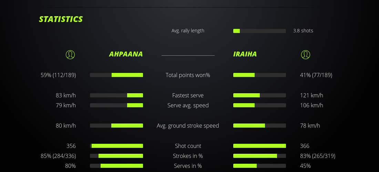Click the average rally length bar
The image size is (379, 172).
[259, 31]
